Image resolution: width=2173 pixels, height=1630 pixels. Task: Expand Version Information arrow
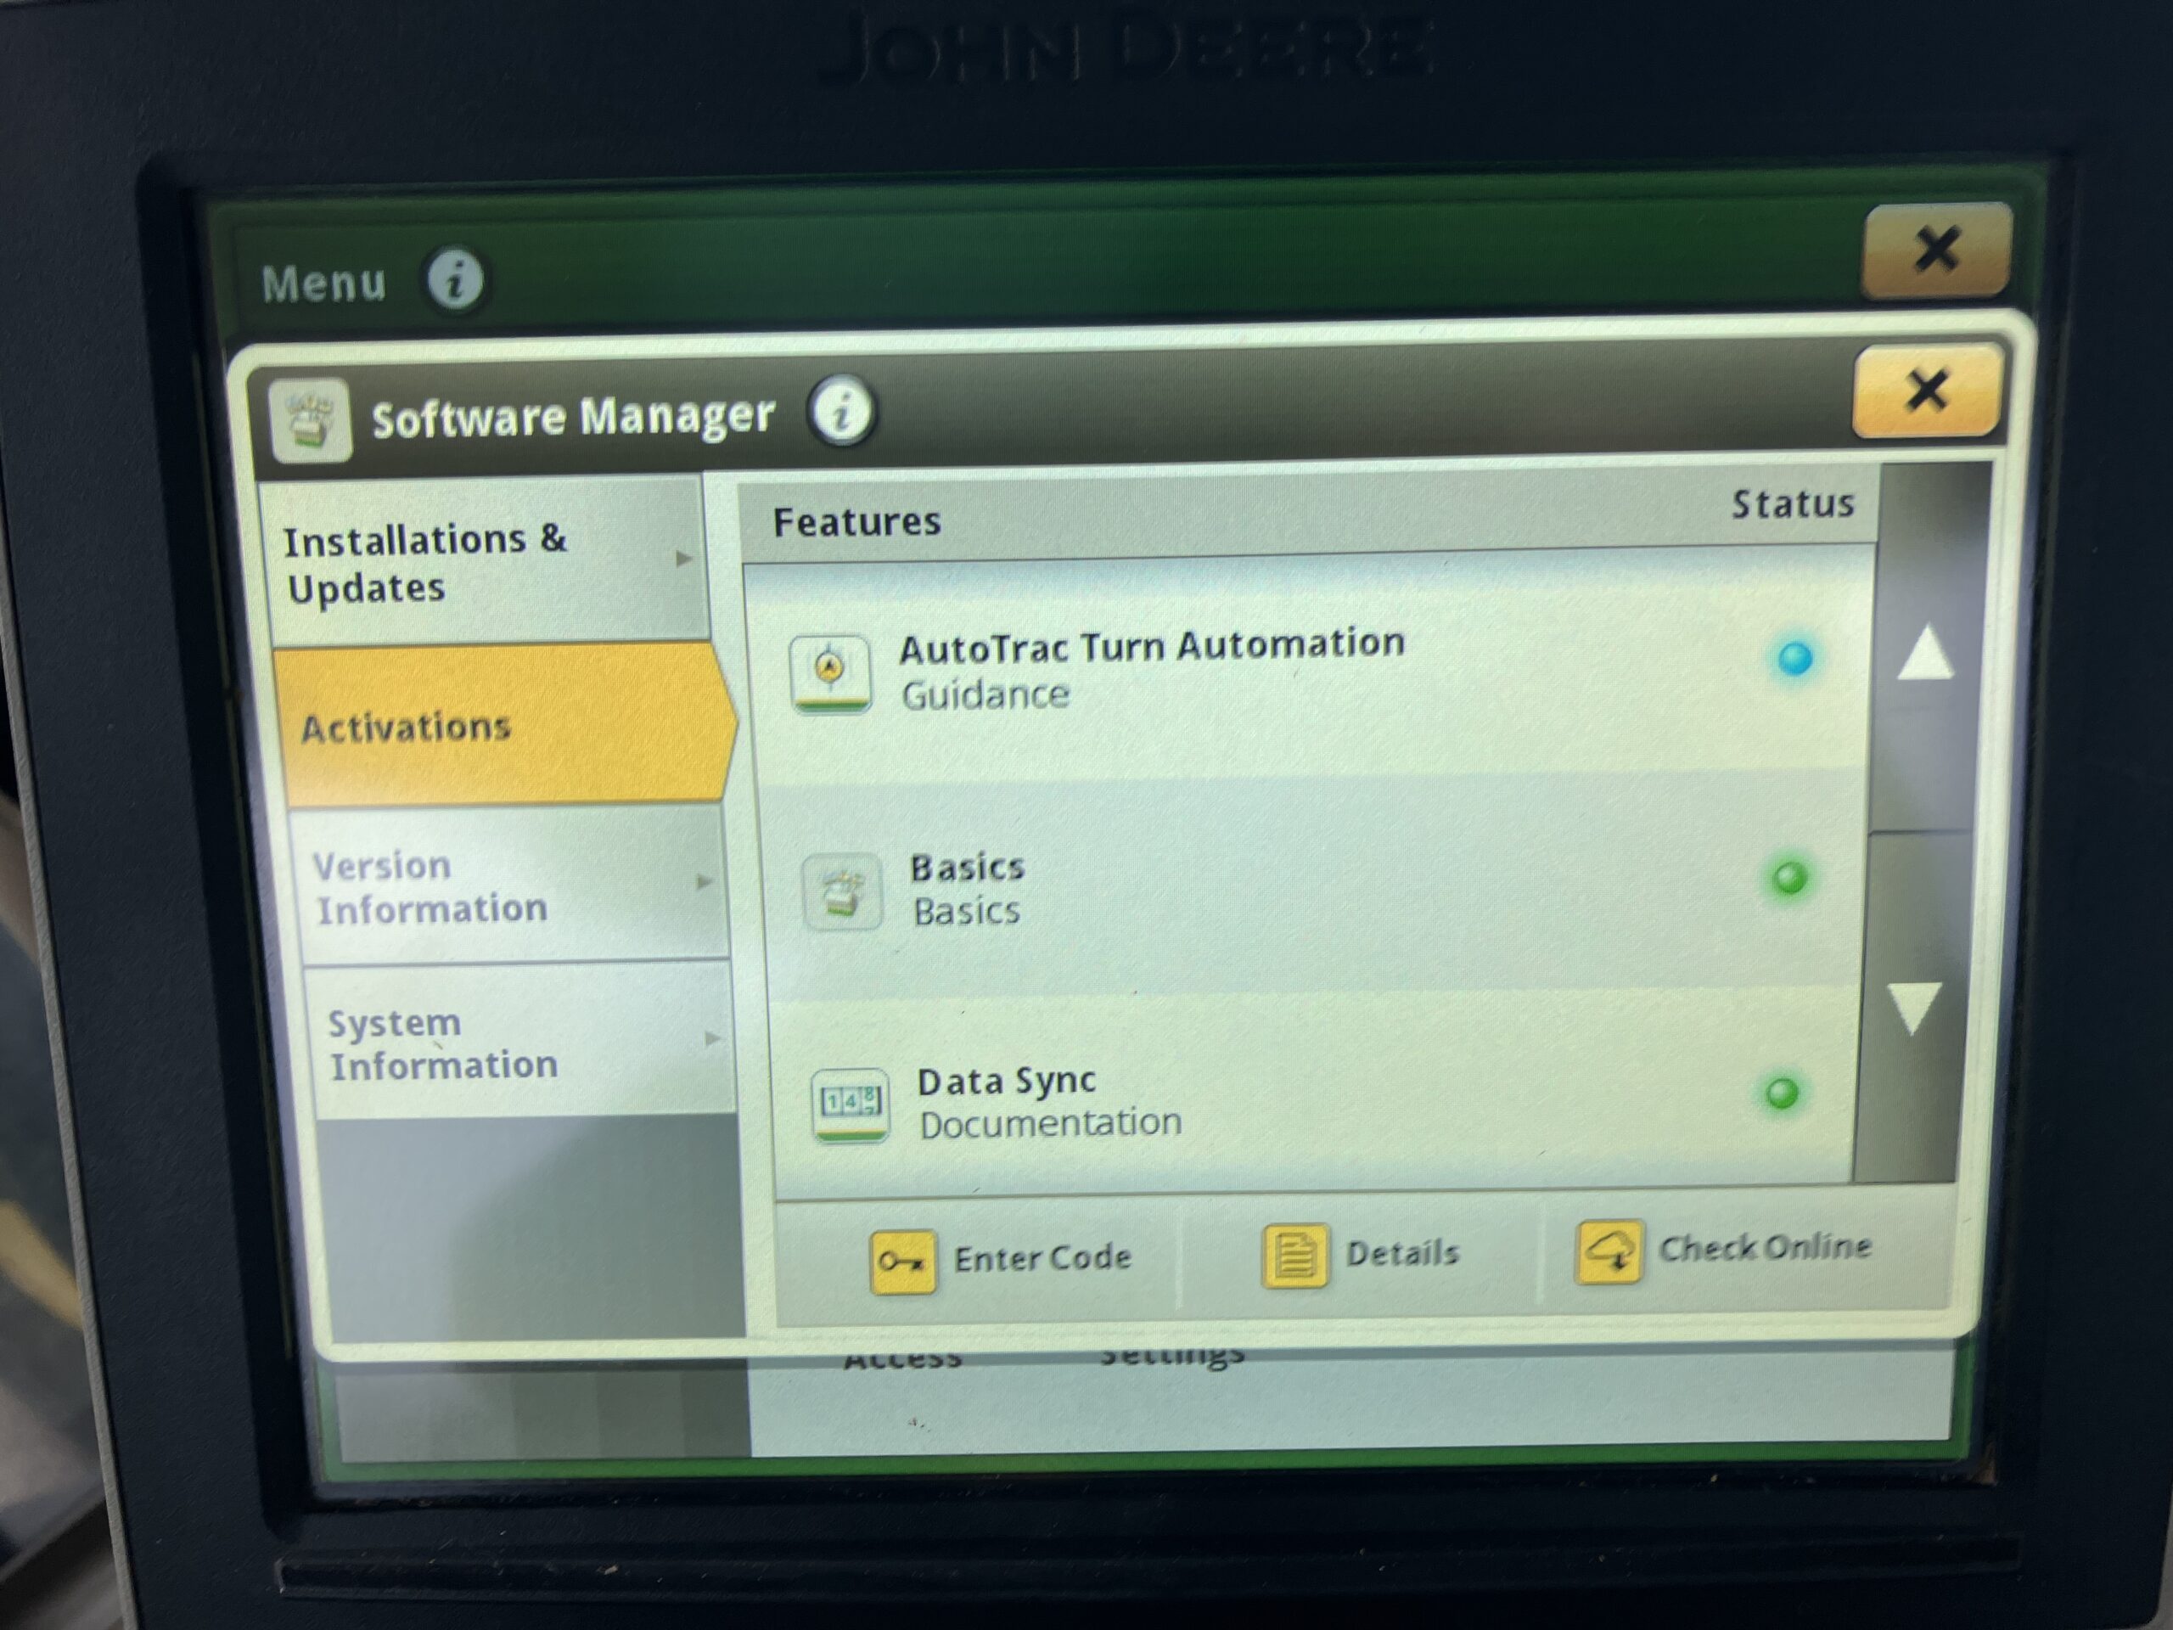point(704,881)
